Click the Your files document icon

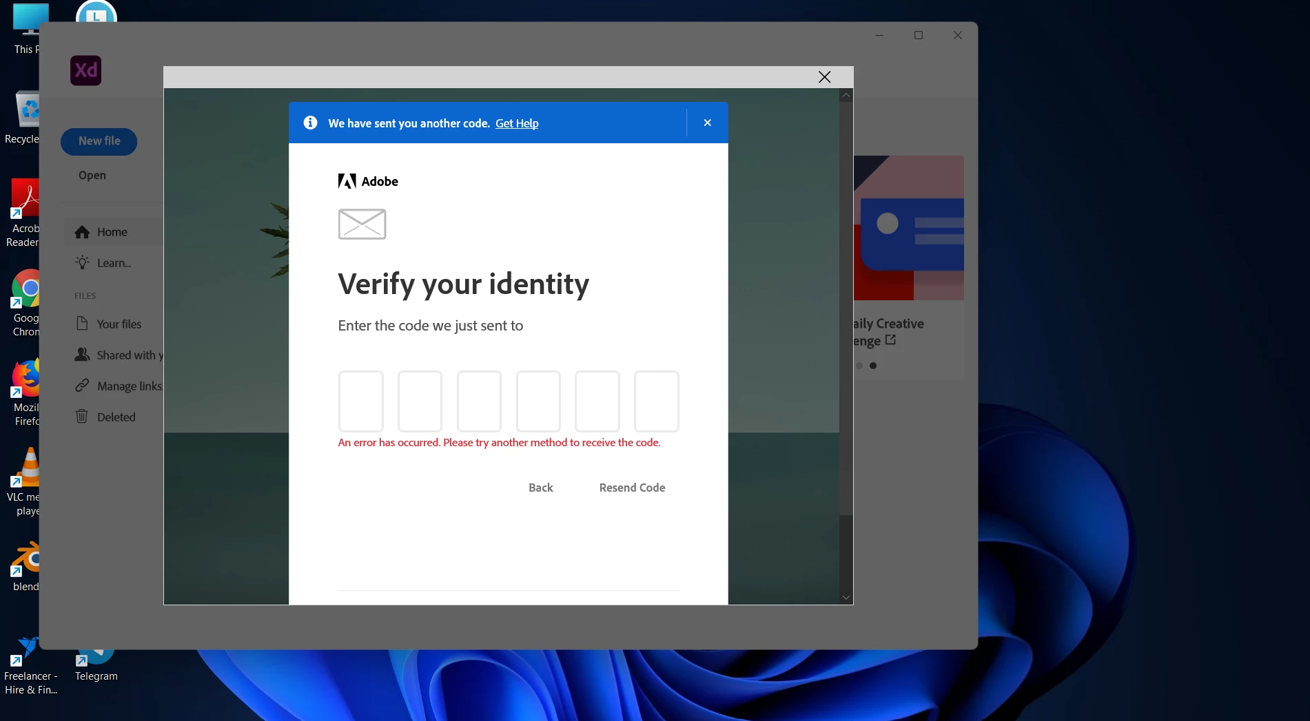point(82,324)
